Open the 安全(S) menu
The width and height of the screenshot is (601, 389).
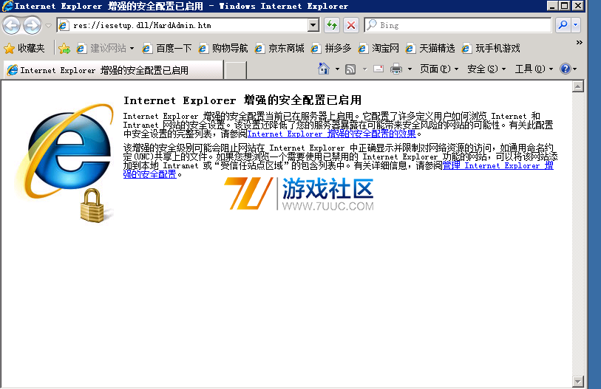coord(486,69)
